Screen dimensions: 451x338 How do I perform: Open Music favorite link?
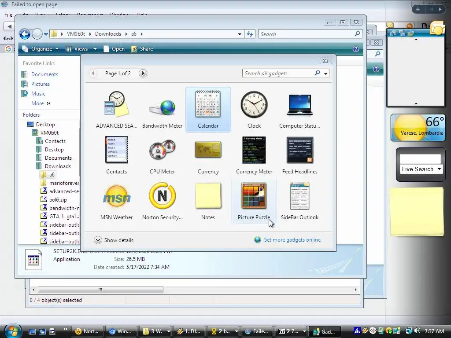[x=38, y=94]
